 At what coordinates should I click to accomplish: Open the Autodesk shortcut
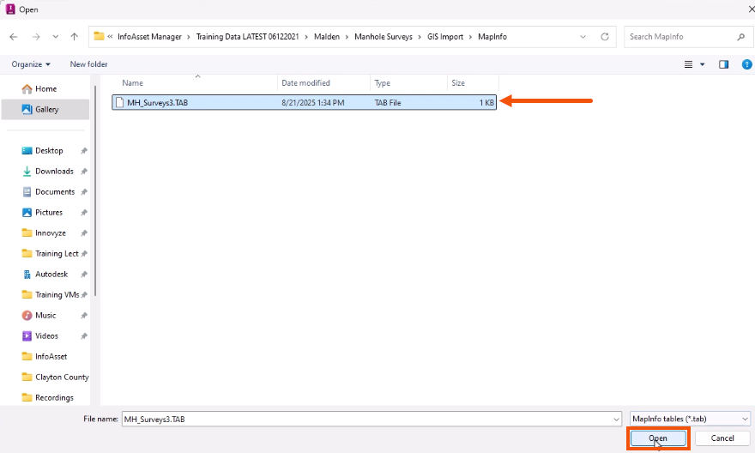pos(51,275)
